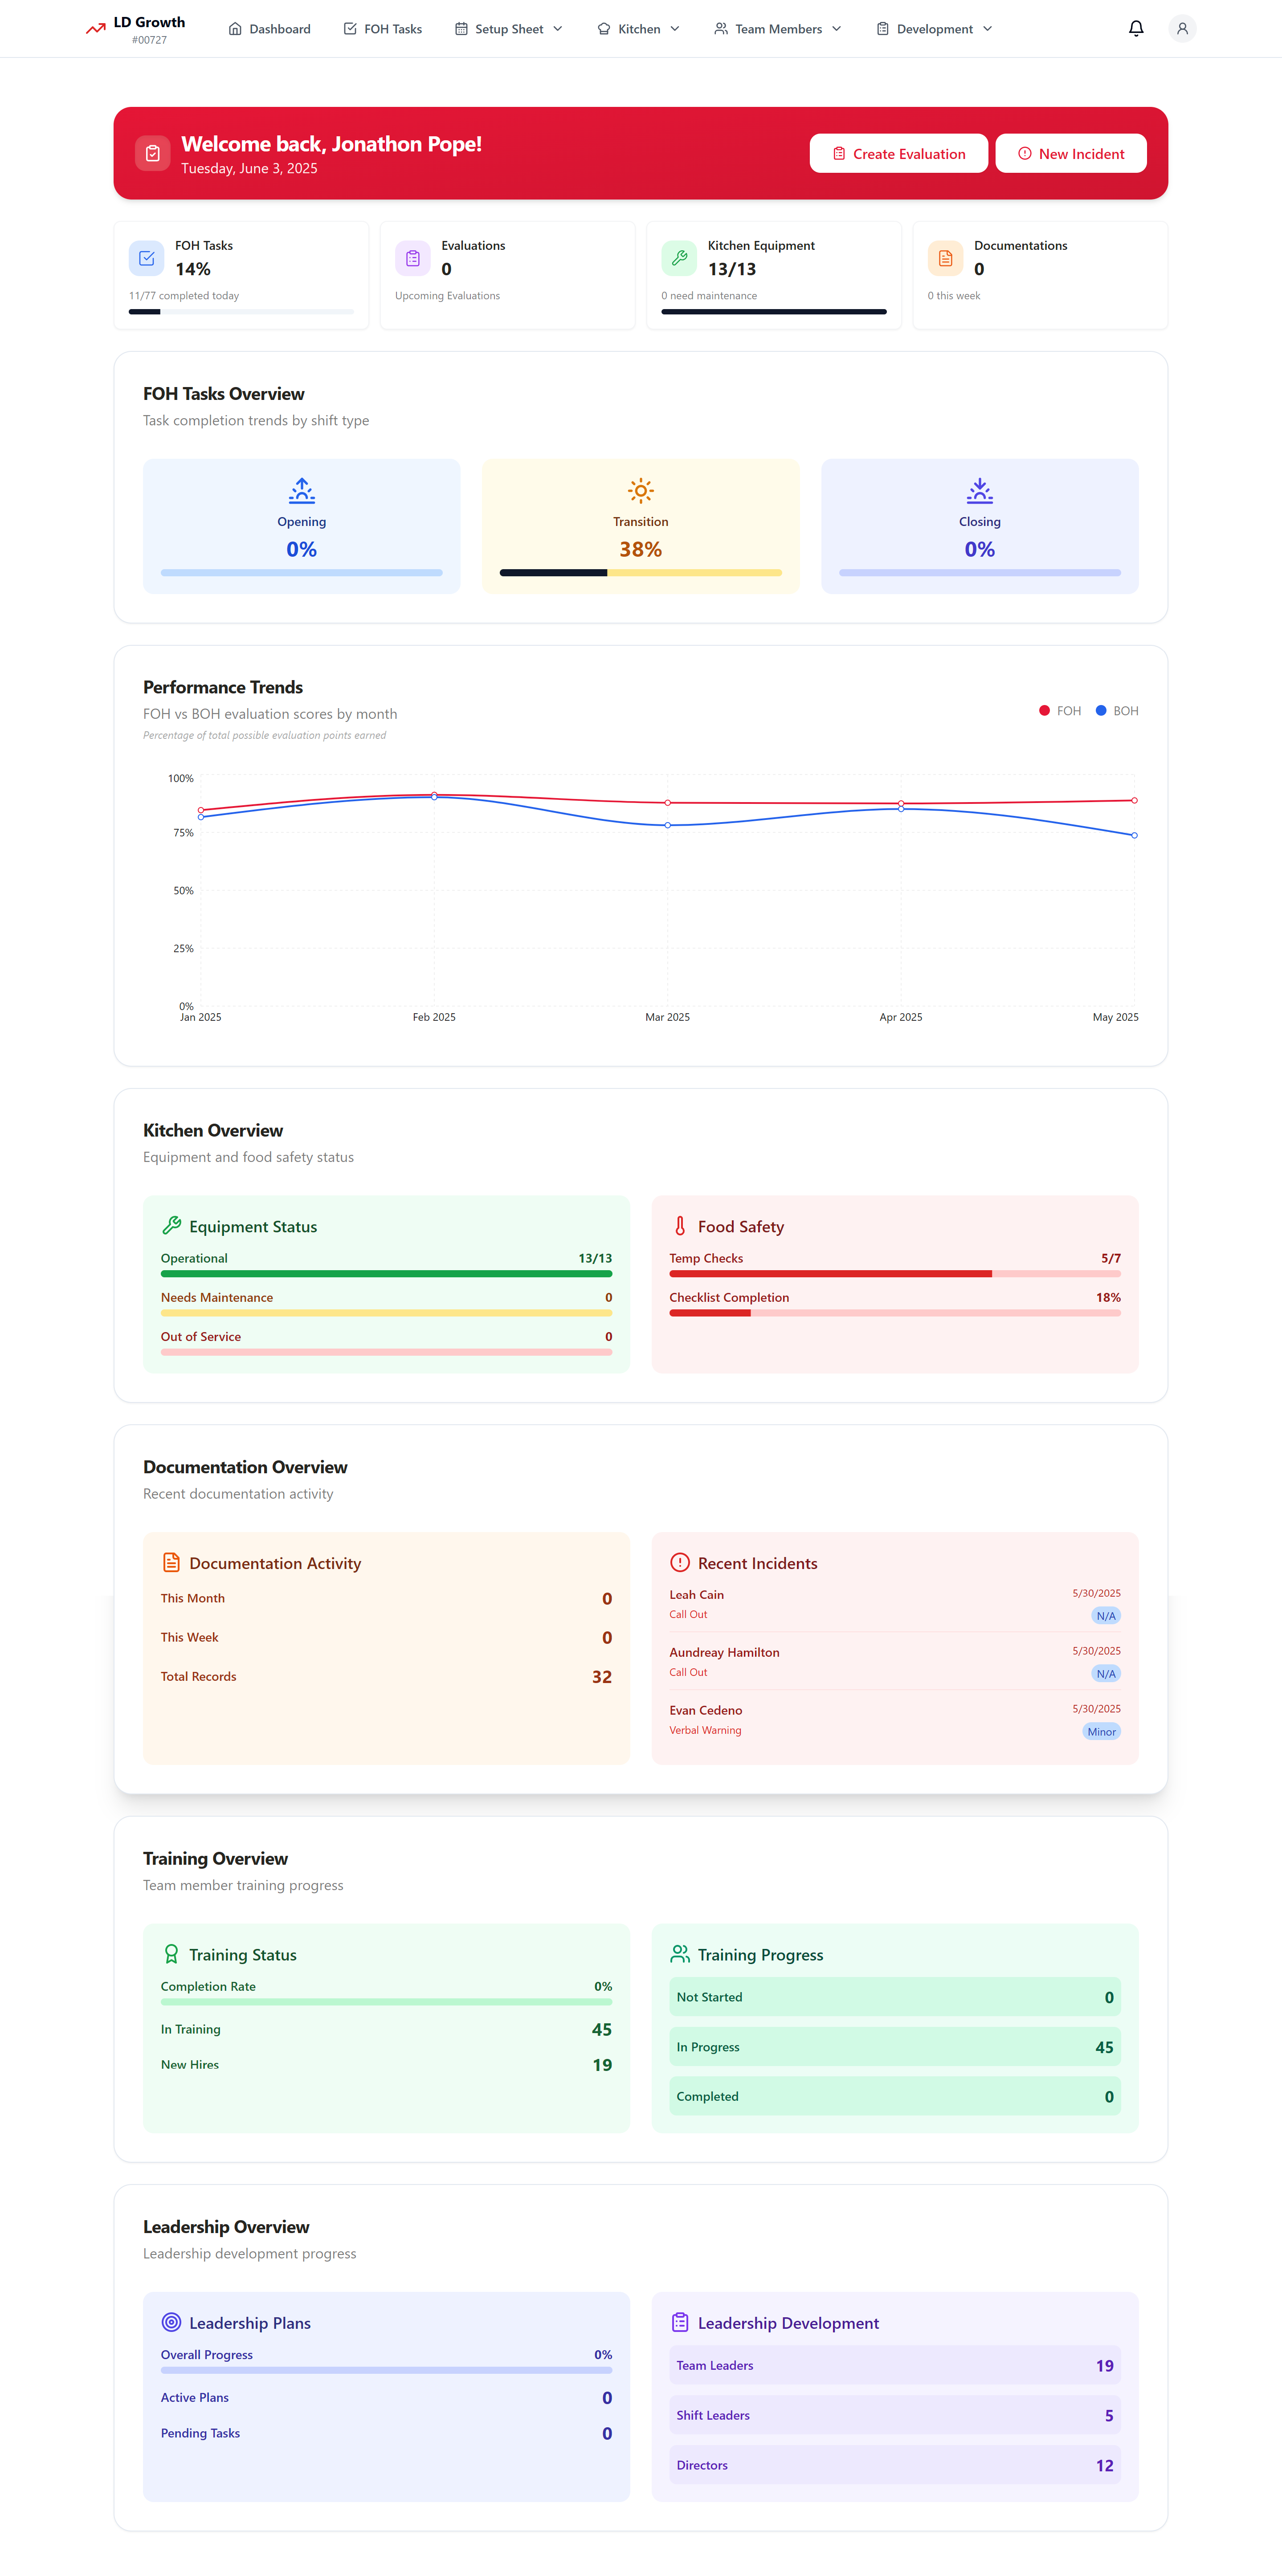Click the FOH Tasks checkbox card icon
Screen dimensions: 1282x2576
pyautogui.click(x=147, y=258)
